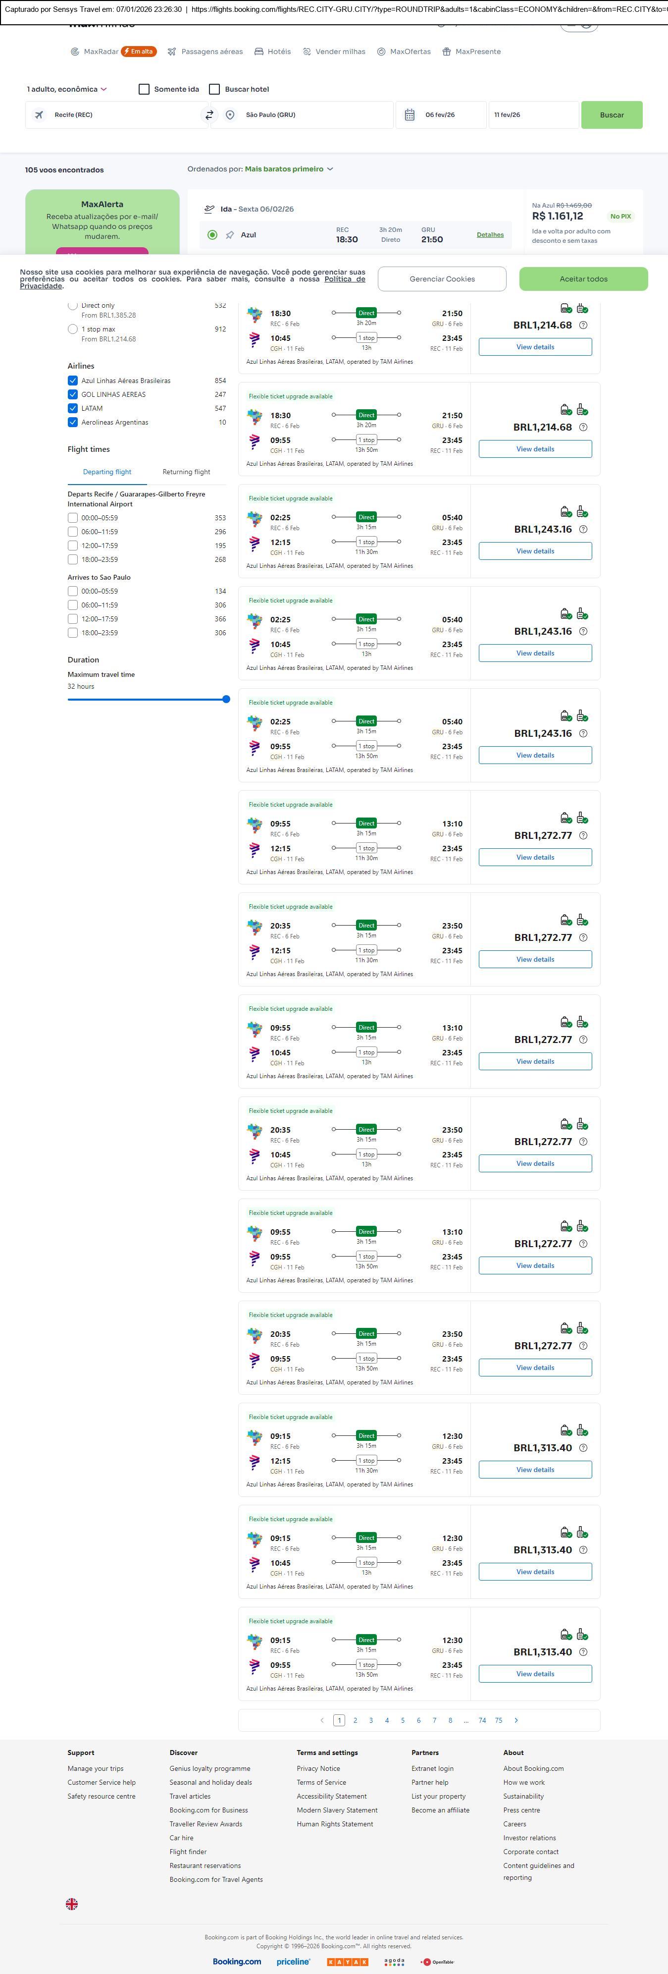Click the UK flag language icon

coord(72,1904)
